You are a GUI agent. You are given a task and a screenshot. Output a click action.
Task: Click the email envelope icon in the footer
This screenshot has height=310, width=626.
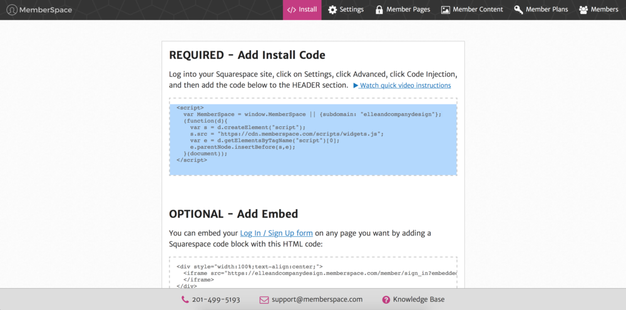point(264,299)
